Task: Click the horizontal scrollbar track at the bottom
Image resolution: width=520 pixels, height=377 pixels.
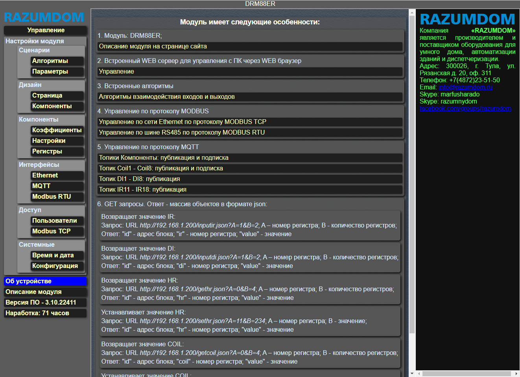Action: (x=468, y=373)
